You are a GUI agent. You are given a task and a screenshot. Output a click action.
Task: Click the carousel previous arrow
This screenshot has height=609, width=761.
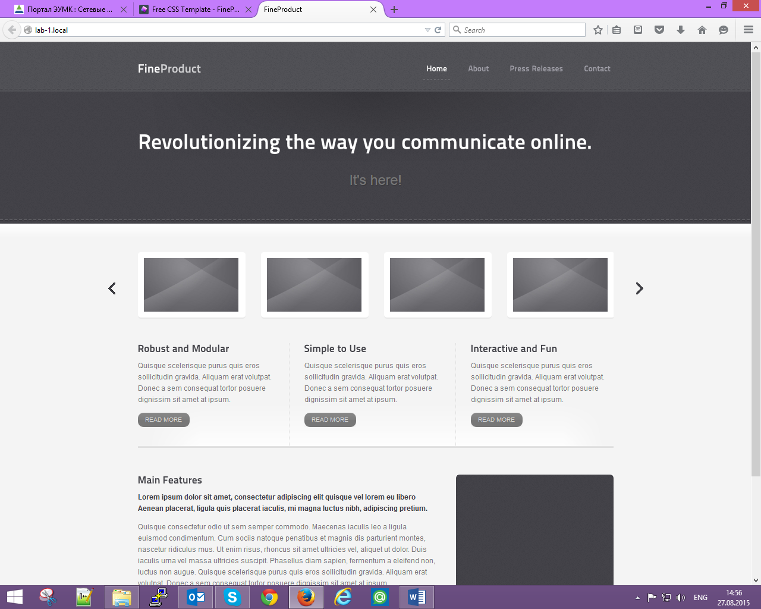point(112,288)
